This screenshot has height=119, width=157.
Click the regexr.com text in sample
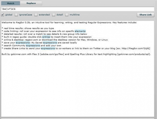click(x=31, y=40)
